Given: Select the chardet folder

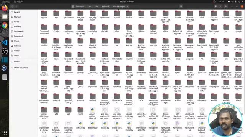Looking at the screenshot, I should [x=178, y=14].
